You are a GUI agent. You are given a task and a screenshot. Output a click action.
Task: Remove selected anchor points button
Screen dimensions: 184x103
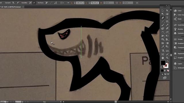click(x=47, y=3)
